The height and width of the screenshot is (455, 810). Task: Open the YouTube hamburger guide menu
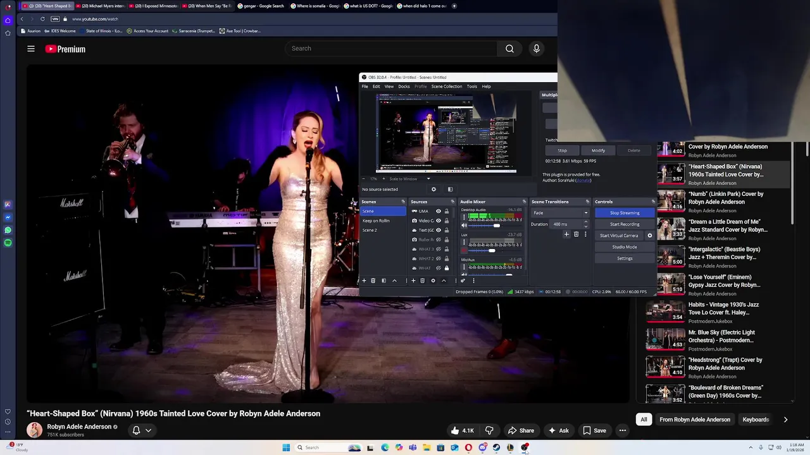[x=31, y=49]
